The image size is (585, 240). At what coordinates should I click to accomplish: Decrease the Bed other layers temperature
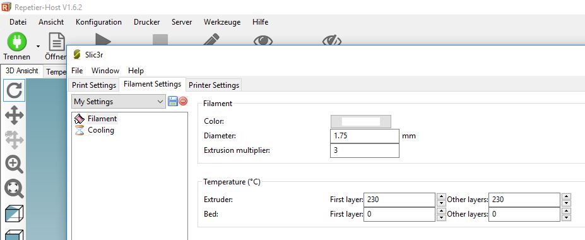click(x=566, y=218)
